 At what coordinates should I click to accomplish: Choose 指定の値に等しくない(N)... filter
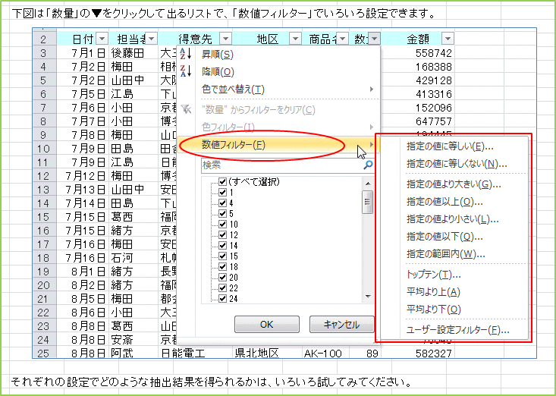[457, 164]
